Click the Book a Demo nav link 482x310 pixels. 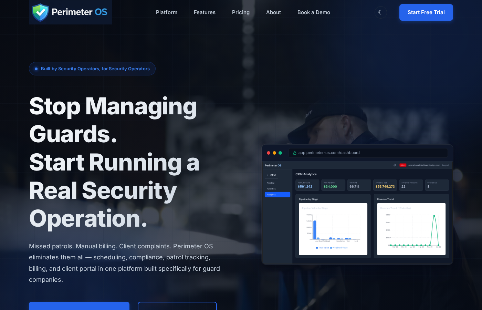[314, 12]
